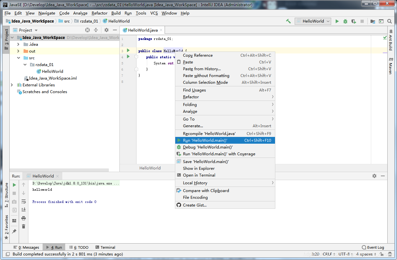Viewport: 397px width, 260px height.
Task: Open the Event Log
Action: 373,247
